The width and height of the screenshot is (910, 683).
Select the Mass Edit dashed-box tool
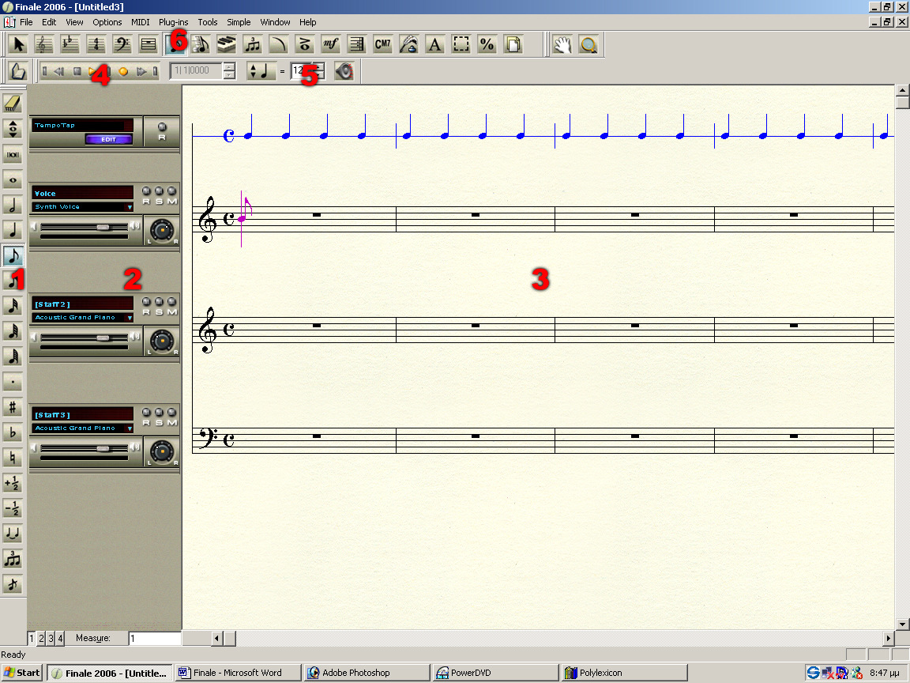click(x=461, y=45)
